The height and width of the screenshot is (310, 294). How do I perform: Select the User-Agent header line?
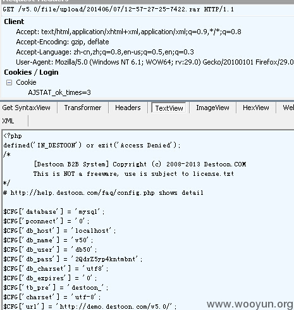(155, 62)
